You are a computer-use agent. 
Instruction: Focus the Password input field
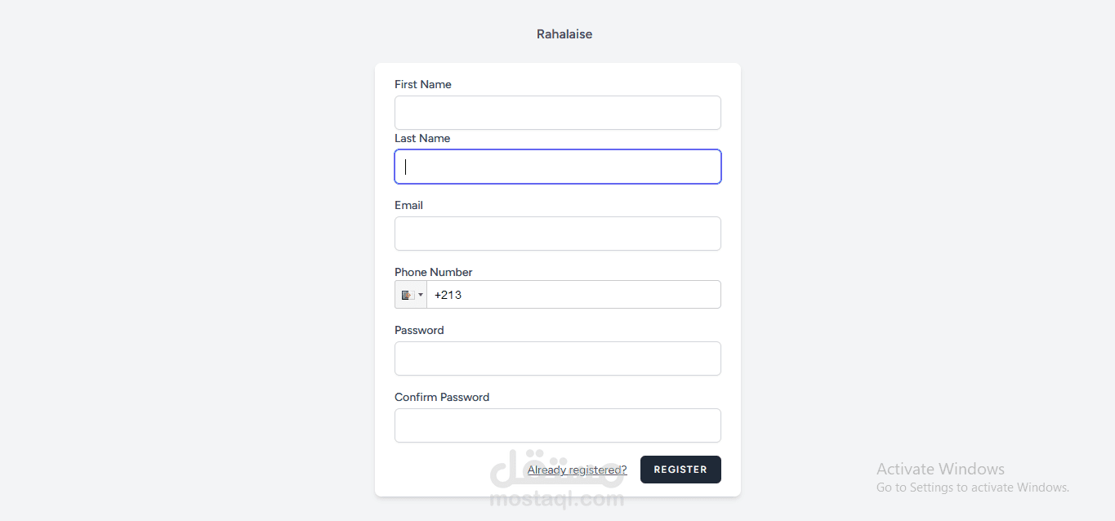point(557,358)
